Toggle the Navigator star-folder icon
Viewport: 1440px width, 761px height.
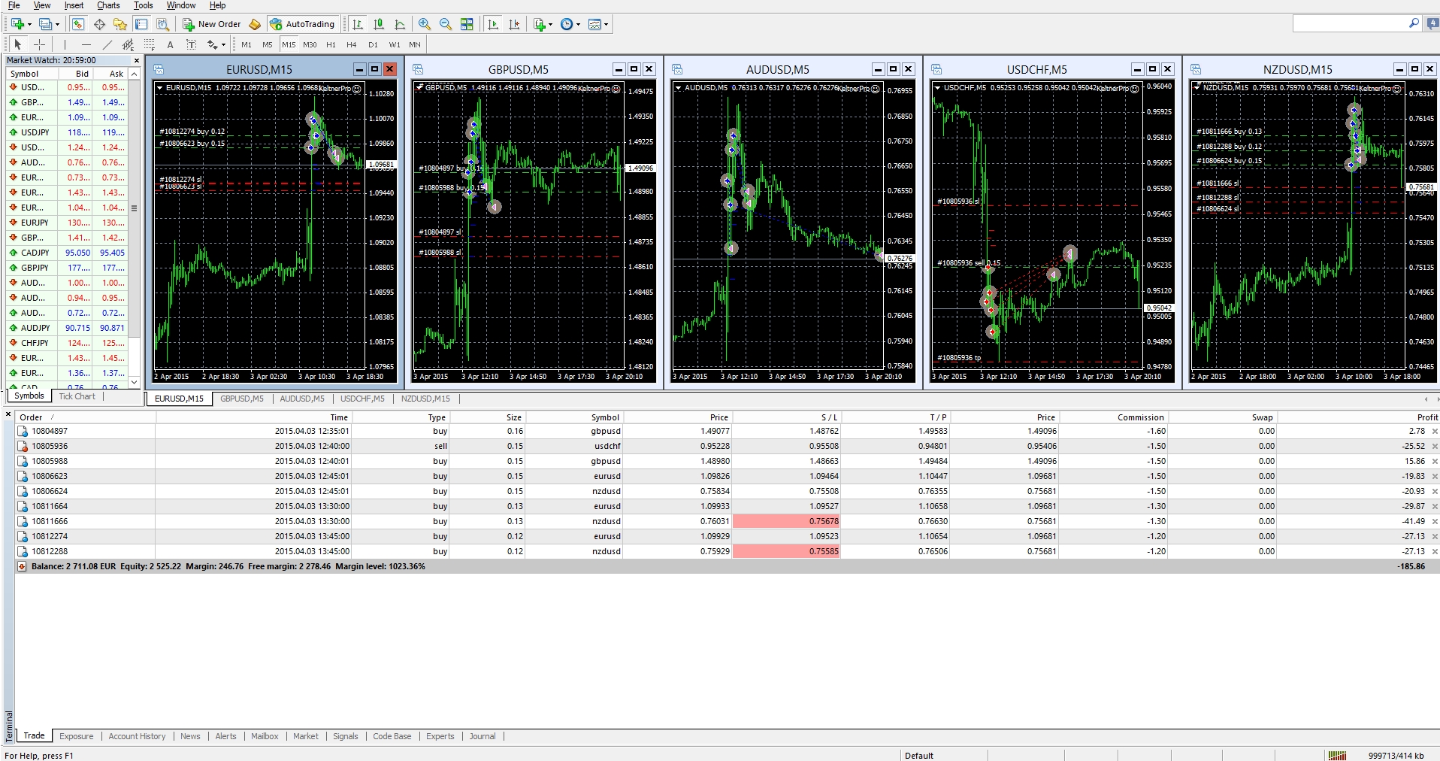[120, 24]
